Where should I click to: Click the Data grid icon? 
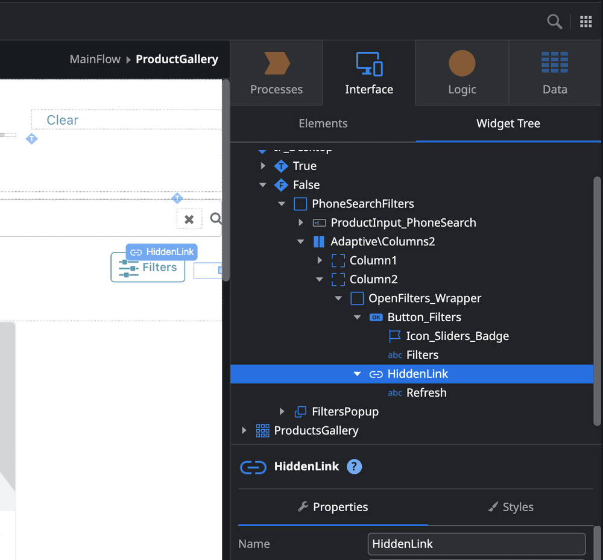554,62
